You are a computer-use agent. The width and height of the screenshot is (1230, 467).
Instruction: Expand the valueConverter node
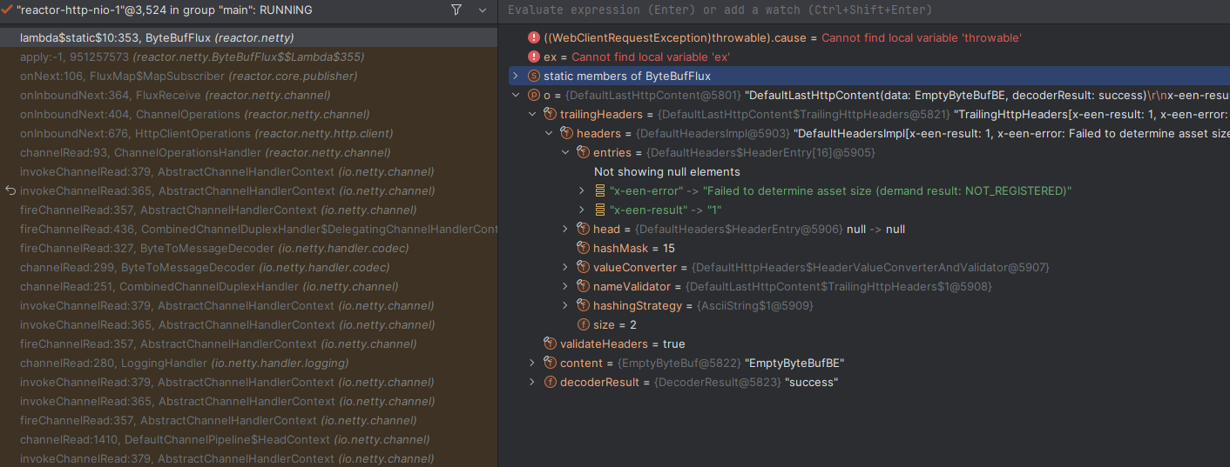(x=565, y=268)
